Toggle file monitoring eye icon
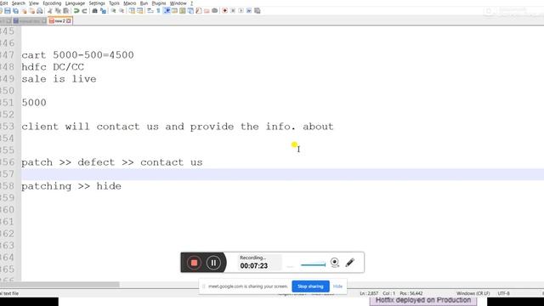This screenshot has width=544, height=306. [215, 11]
